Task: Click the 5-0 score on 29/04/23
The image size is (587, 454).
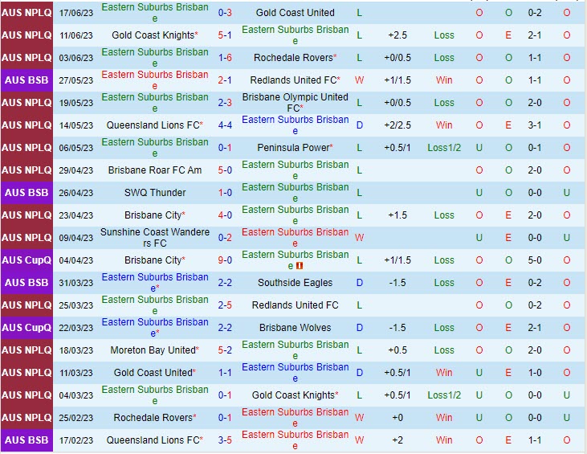Action: coord(225,170)
